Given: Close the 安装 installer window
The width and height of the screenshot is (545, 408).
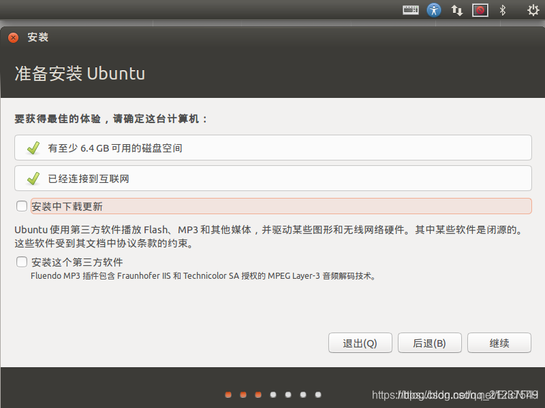Looking at the screenshot, I should [x=13, y=37].
